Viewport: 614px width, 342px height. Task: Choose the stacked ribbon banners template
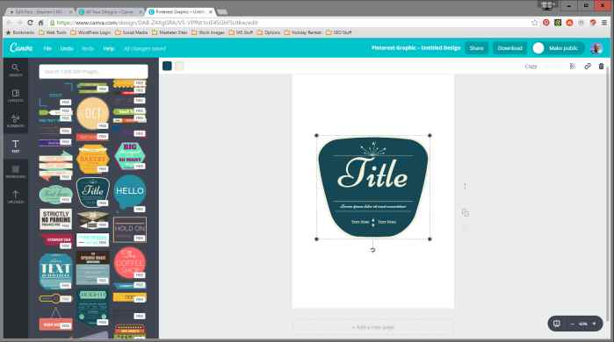55,166
